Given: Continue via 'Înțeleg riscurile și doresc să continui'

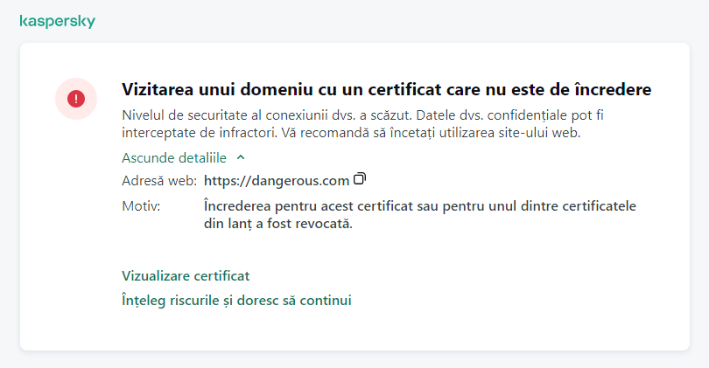Looking at the screenshot, I should pos(236,300).
